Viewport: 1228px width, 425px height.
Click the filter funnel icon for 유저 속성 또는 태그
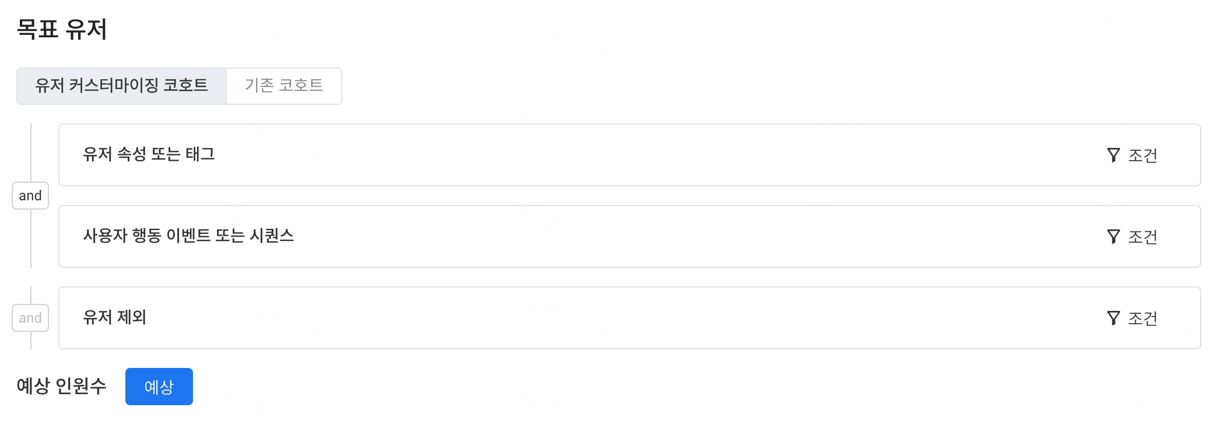[x=1113, y=155]
